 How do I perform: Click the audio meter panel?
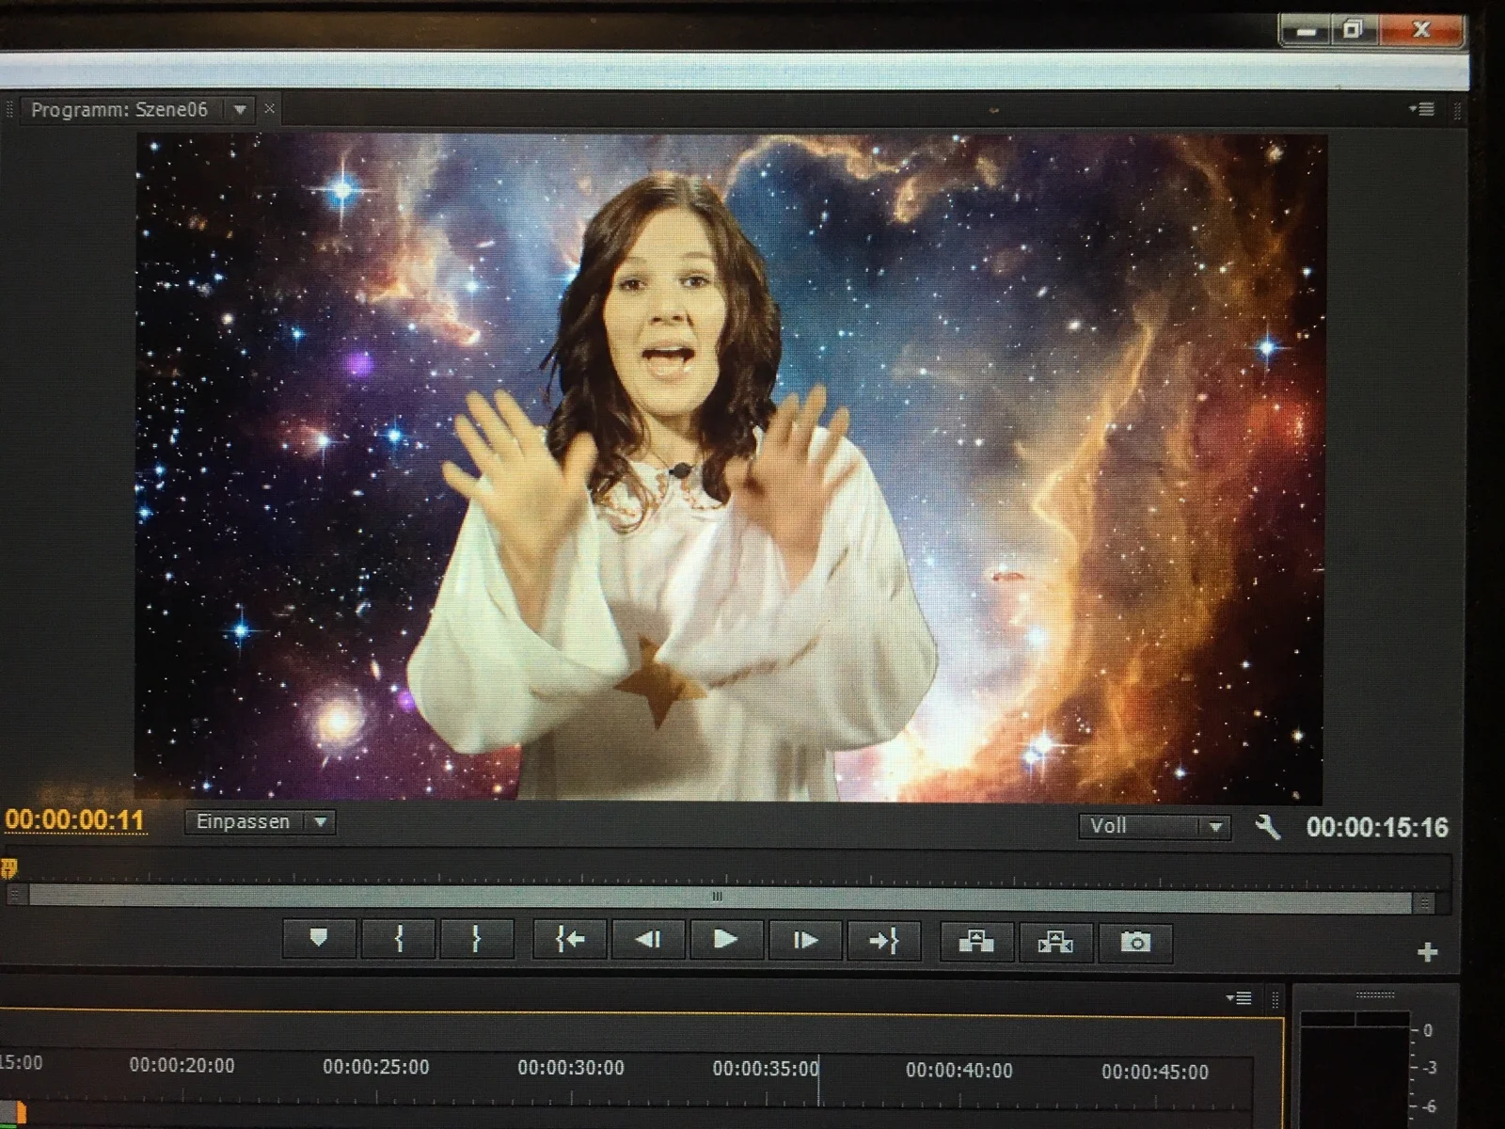pyautogui.click(x=1374, y=1058)
